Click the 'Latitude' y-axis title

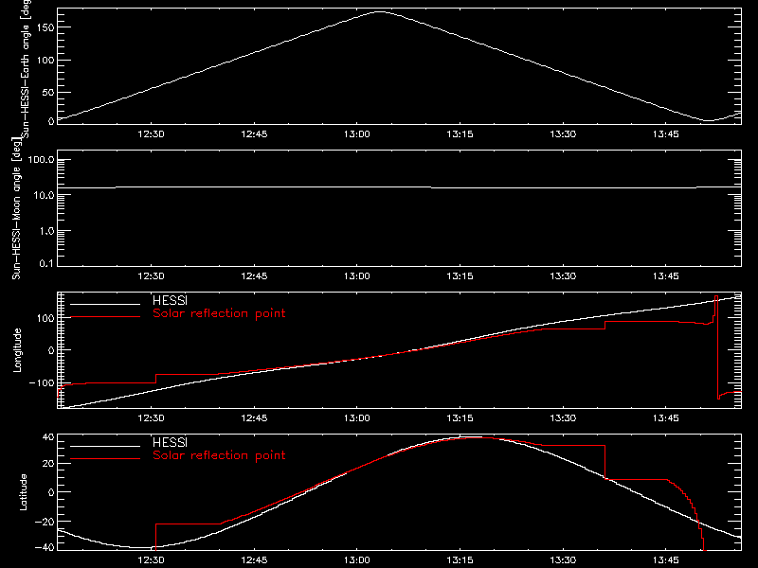pos(23,492)
